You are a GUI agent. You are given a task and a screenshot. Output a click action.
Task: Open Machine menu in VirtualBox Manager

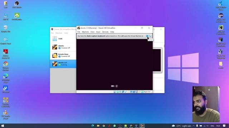coord(59,33)
